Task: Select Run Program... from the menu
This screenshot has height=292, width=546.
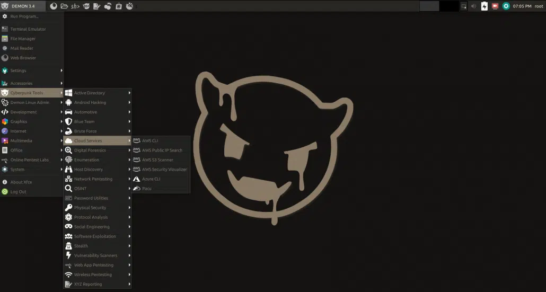Action: [32, 16]
